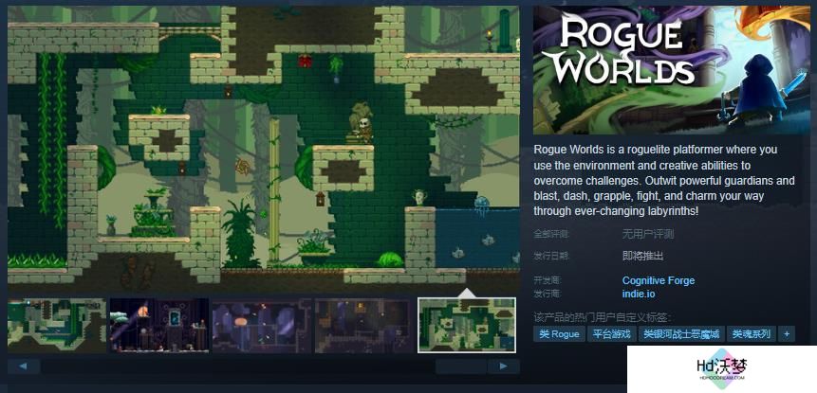
Task: Click the 无用户评测 review summary text
Action: [648, 235]
